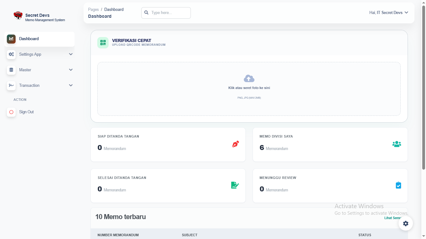The image size is (426, 239).
Task: Click the page vertical scrollbar
Action: point(423,87)
